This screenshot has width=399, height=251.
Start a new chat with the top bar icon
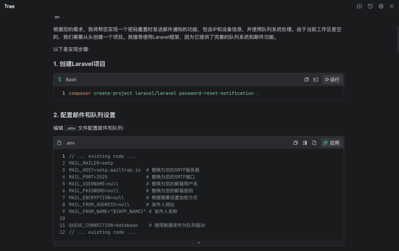coord(359,6)
